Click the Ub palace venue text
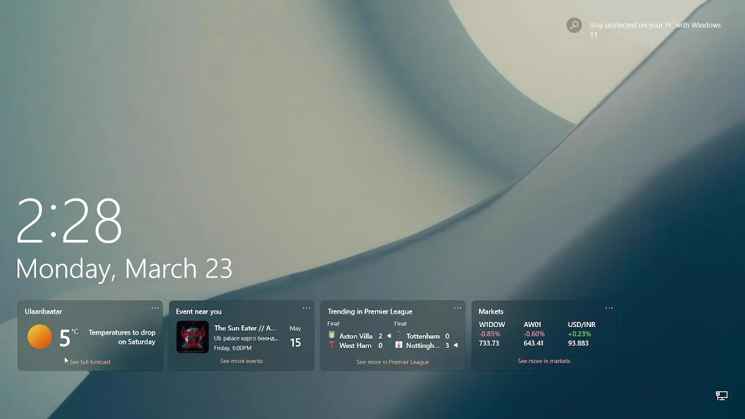This screenshot has width=745, height=419. [x=246, y=338]
